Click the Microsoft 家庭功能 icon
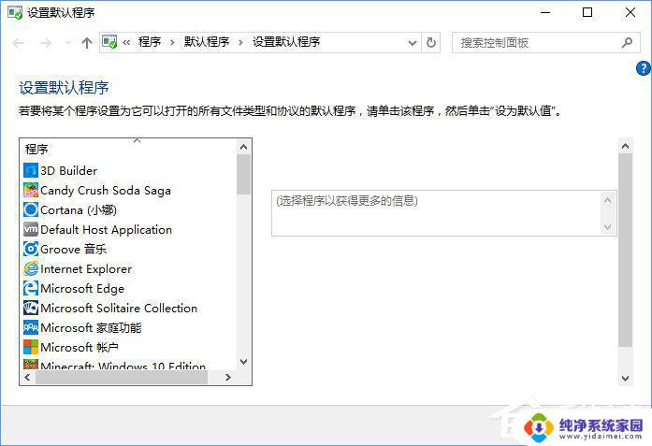The image size is (652, 446). [x=30, y=327]
